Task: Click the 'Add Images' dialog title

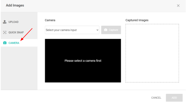Action: (15, 5)
